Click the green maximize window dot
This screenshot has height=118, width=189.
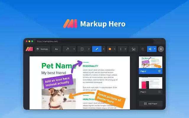coord(32,41)
